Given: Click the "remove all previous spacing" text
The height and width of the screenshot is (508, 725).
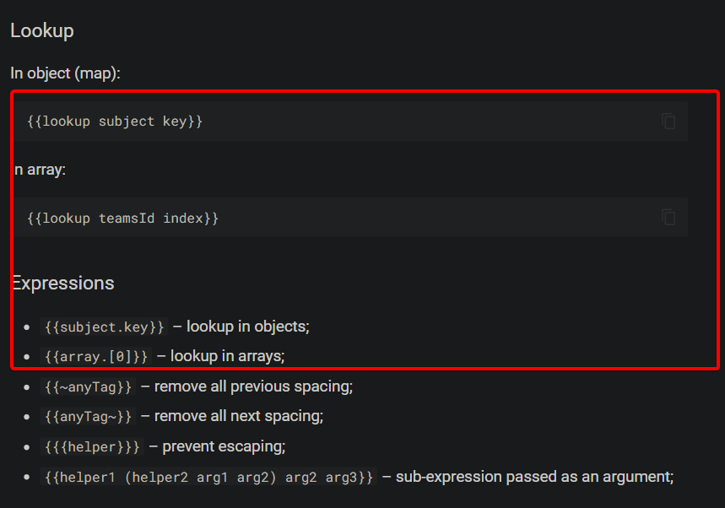Looking at the screenshot, I should [x=253, y=386].
